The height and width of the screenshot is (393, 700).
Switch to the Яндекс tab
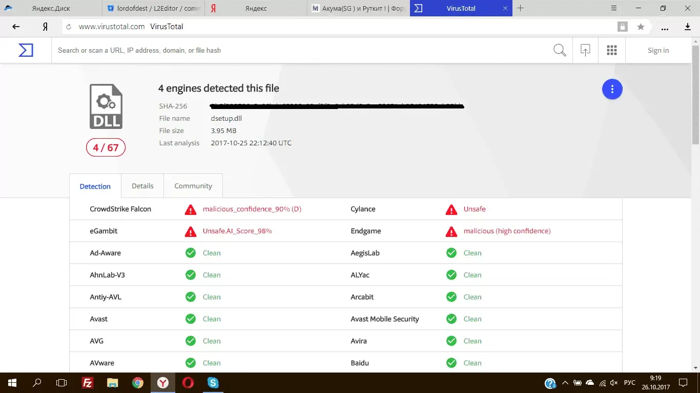click(256, 8)
